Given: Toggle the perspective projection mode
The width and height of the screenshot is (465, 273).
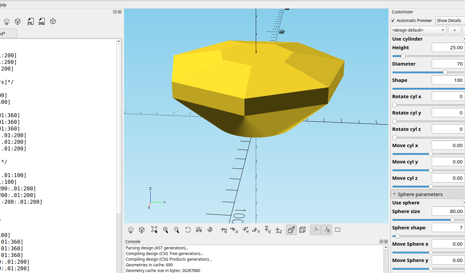Looking at the screenshot, I should click(291, 230).
